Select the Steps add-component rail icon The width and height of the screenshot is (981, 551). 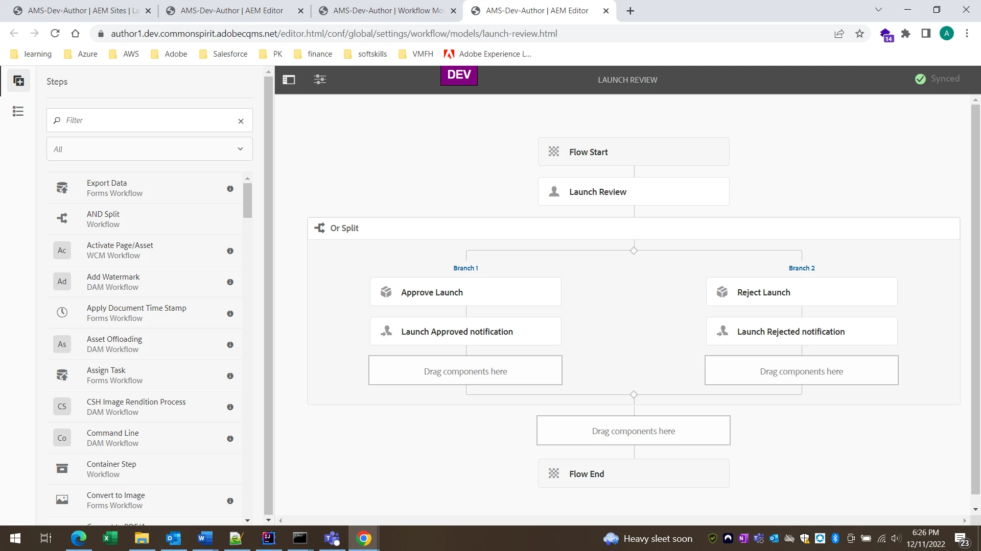(x=18, y=81)
